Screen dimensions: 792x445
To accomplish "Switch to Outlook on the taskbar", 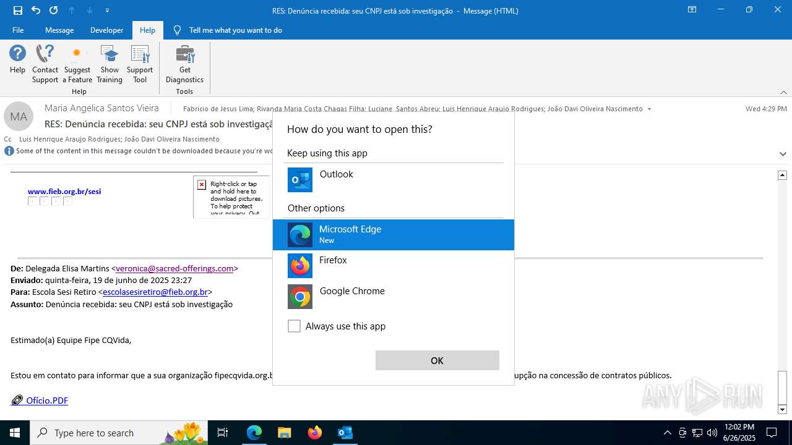I will pos(345,433).
